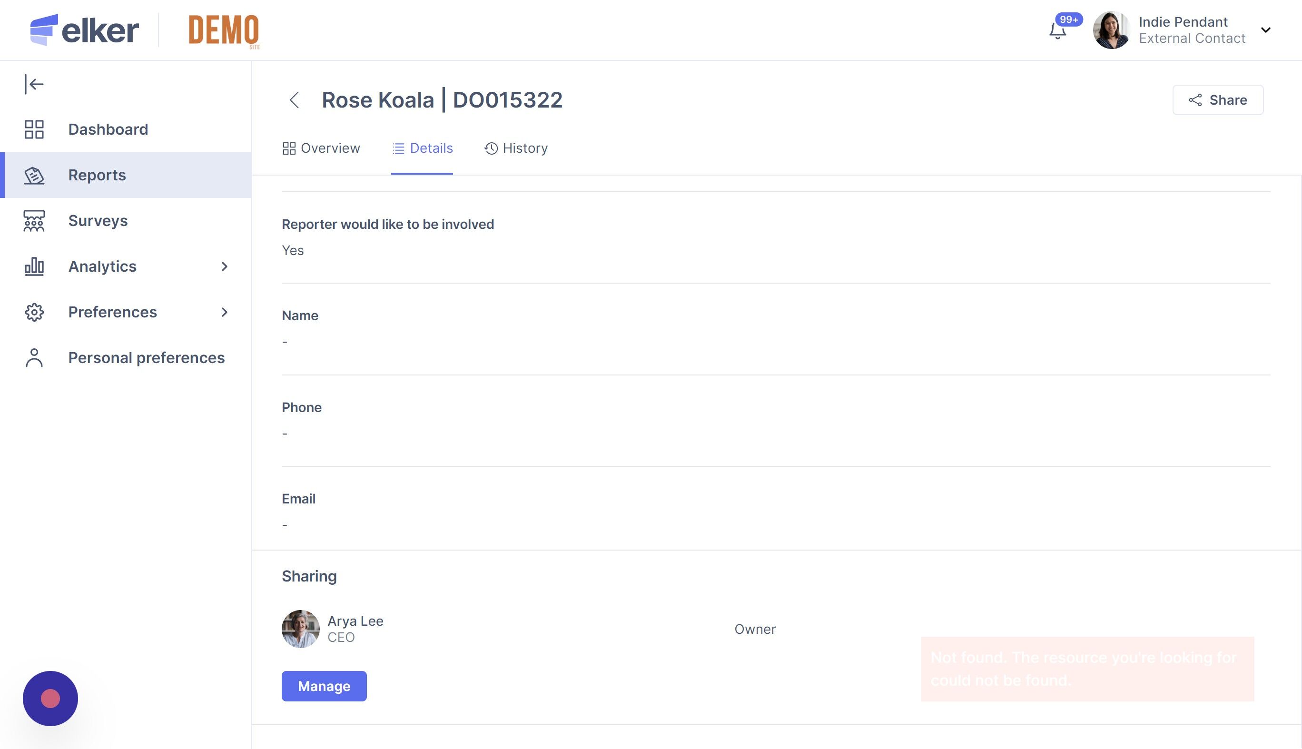Switch to the Overview tab
Screen dimensions: 1302x749
321,148
